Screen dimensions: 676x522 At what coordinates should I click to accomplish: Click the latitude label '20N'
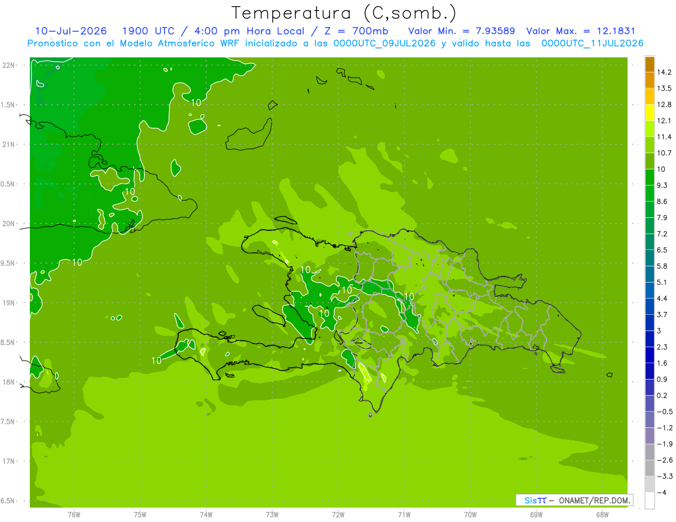pyautogui.click(x=8, y=224)
